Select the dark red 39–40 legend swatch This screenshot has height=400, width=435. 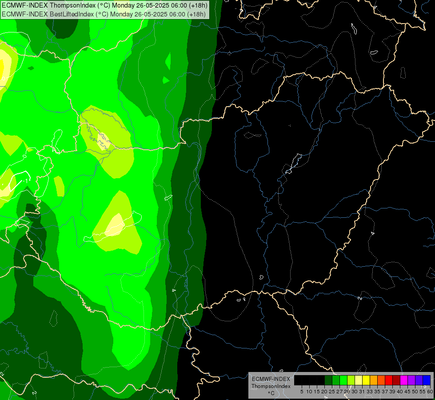point(396,380)
